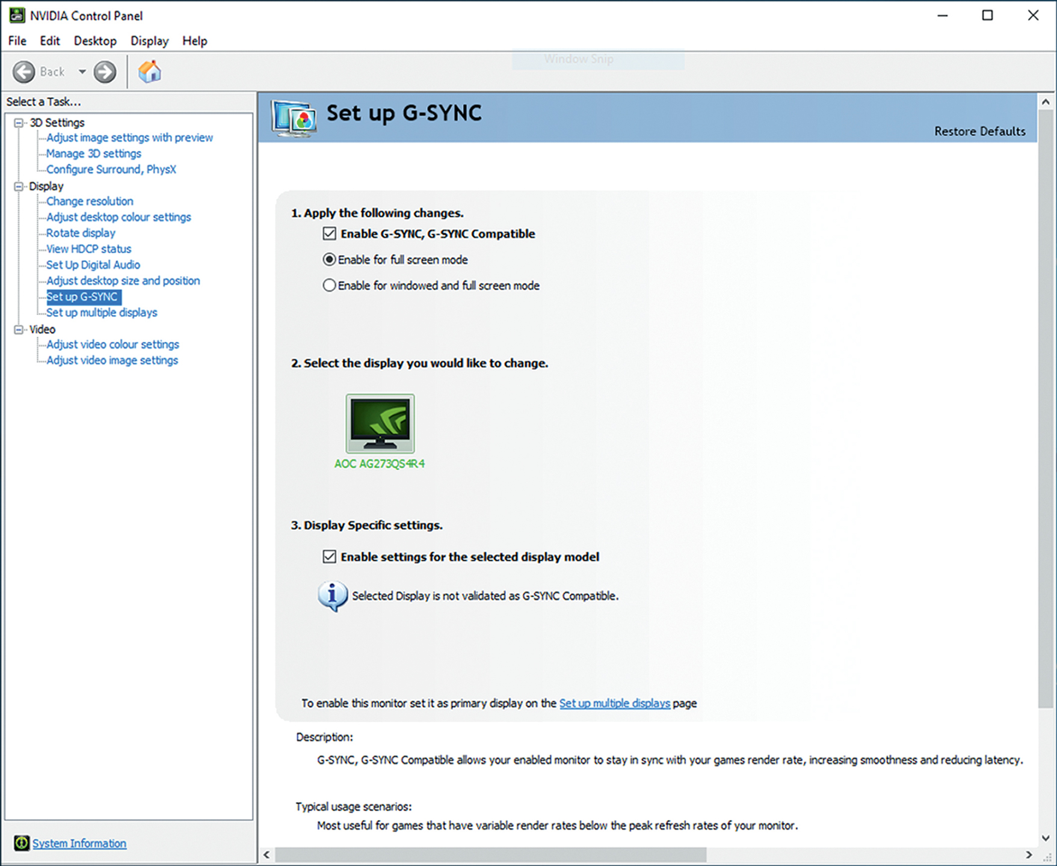This screenshot has width=1057, height=866.
Task: Click the horizontal scrollbar left arrow
Action: tap(267, 855)
